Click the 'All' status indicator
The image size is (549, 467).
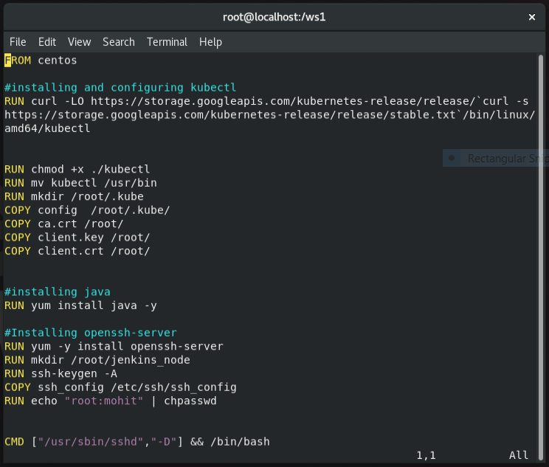[x=519, y=455]
